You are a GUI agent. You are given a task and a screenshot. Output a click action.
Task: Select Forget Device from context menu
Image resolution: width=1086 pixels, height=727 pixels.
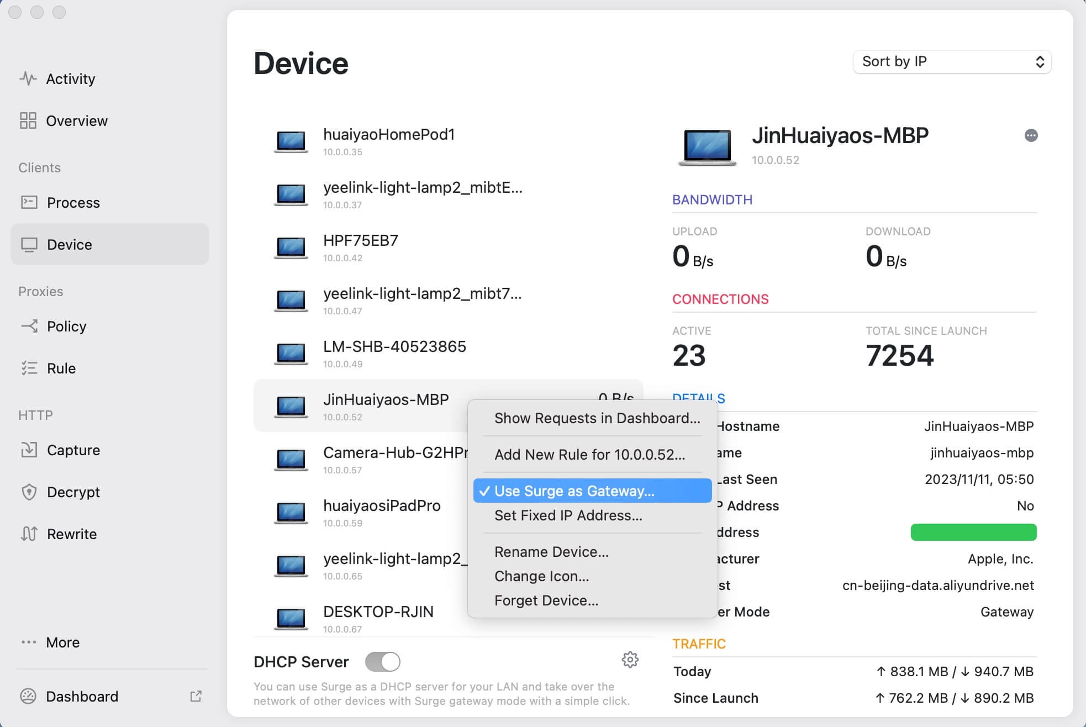(x=592, y=600)
